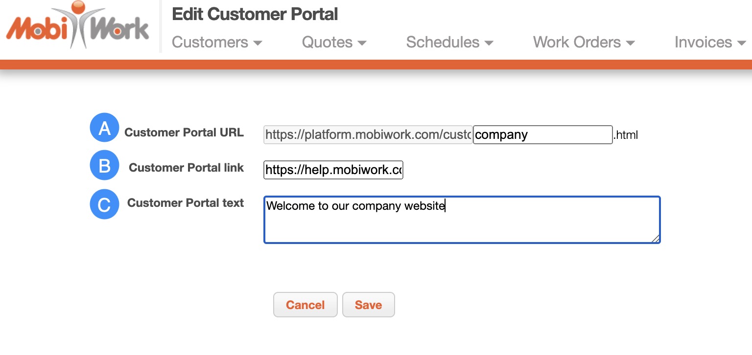This screenshot has height=355, width=752.
Task: Focus the 'company' URL name field
Action: [x=542, y=134]
